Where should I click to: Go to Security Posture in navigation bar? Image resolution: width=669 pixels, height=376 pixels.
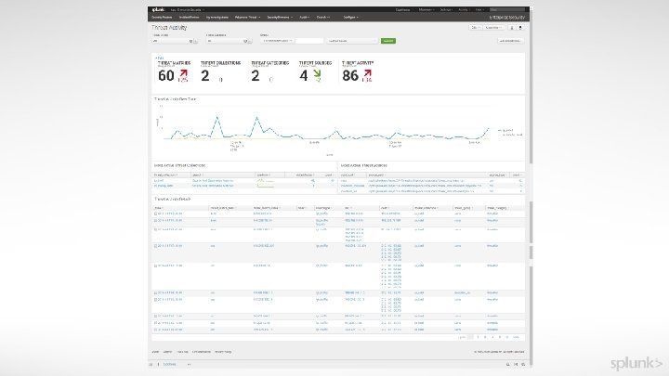(x=162, y=18)
